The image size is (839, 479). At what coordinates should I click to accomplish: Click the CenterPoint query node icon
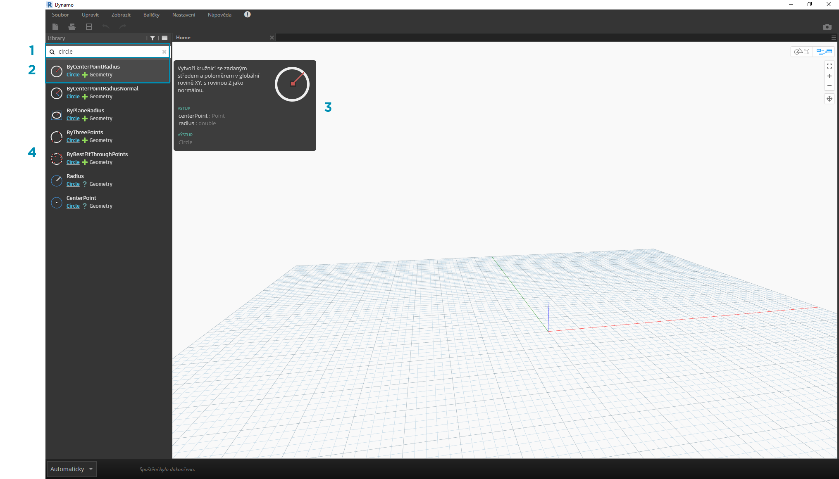(57, 202)
